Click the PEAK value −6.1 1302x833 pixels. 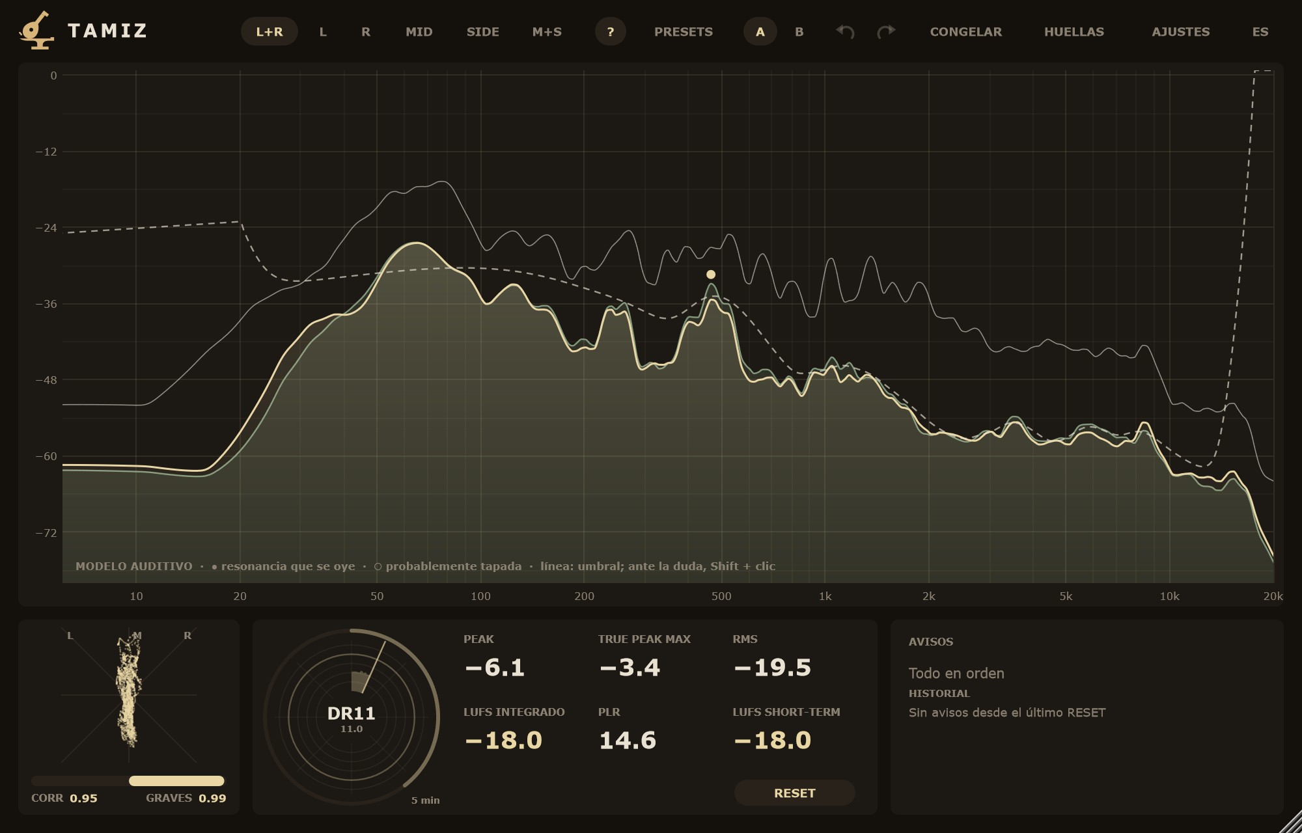tap(495, 668)
